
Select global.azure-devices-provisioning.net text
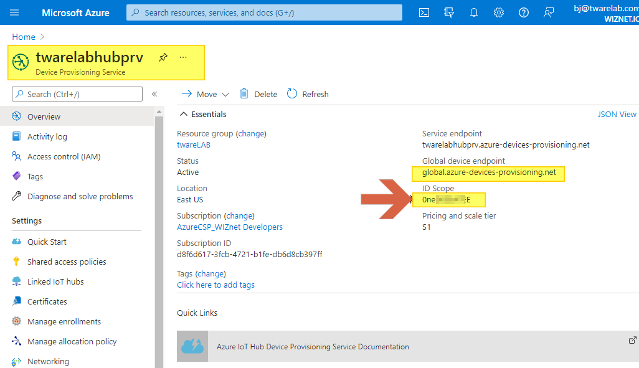click(x=489, y=172)
